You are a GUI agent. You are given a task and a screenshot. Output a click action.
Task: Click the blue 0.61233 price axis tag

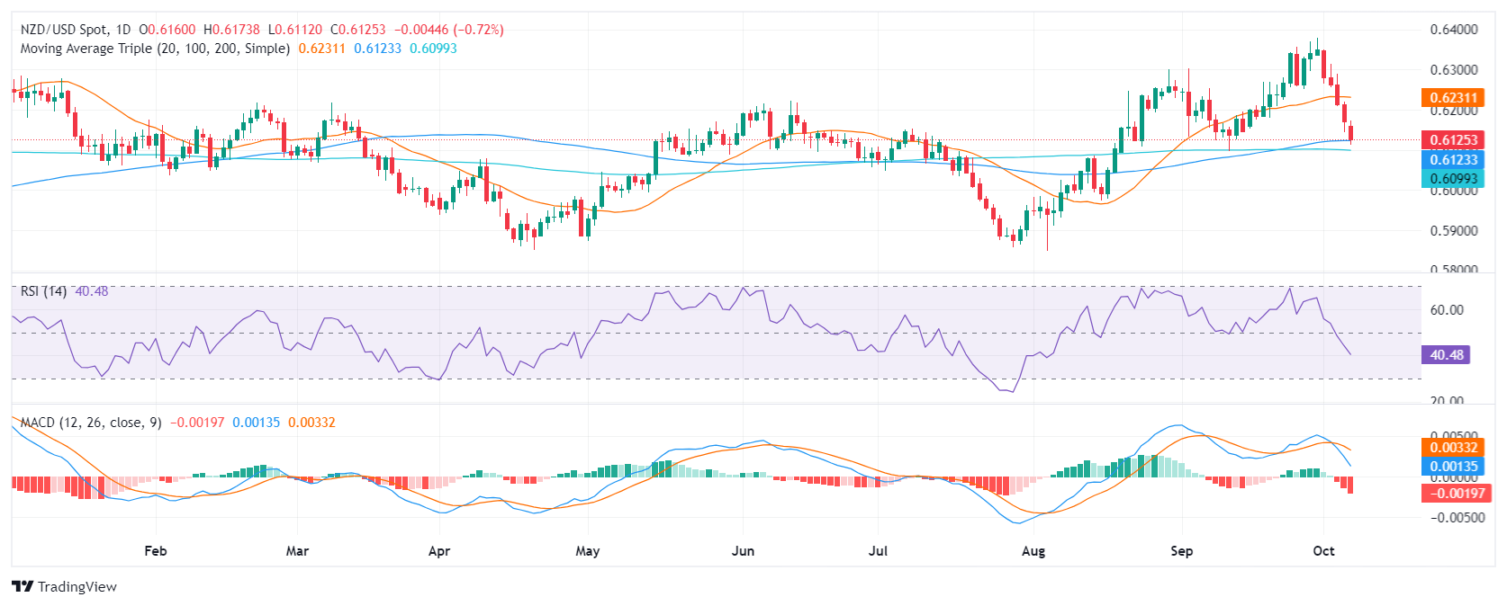tap(1453, 159)
